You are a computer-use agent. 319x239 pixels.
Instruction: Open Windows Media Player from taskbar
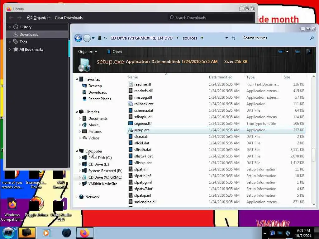(x=46, y=233)
